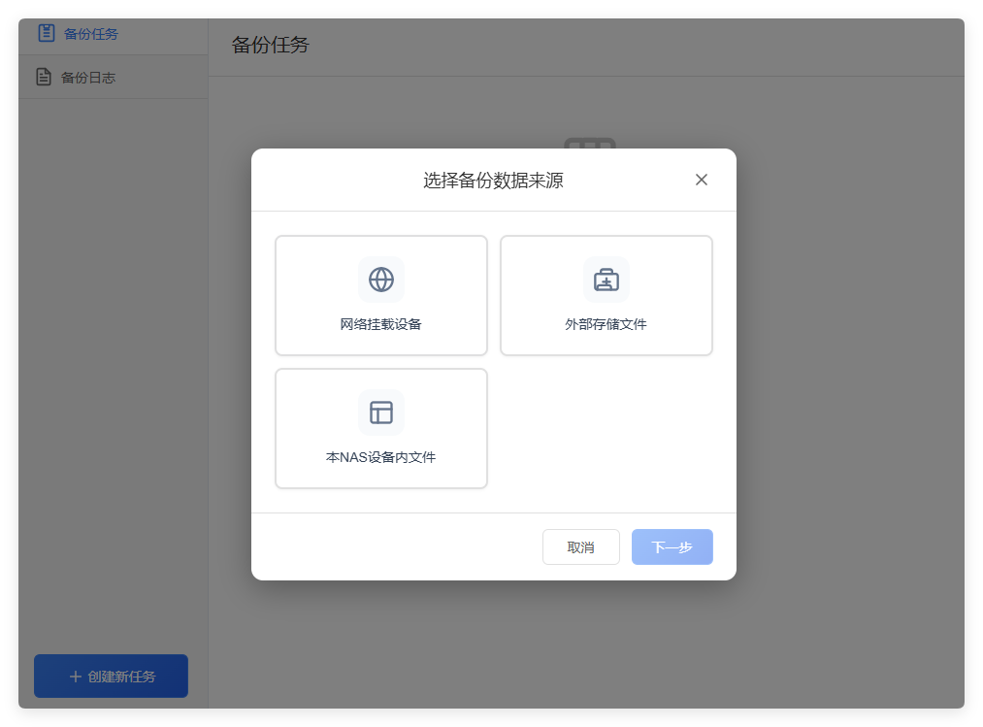Viewport: 983px width, 727px height.
Task: Switch to the 备份日志 sidebar item
Action: click(88, 78)
